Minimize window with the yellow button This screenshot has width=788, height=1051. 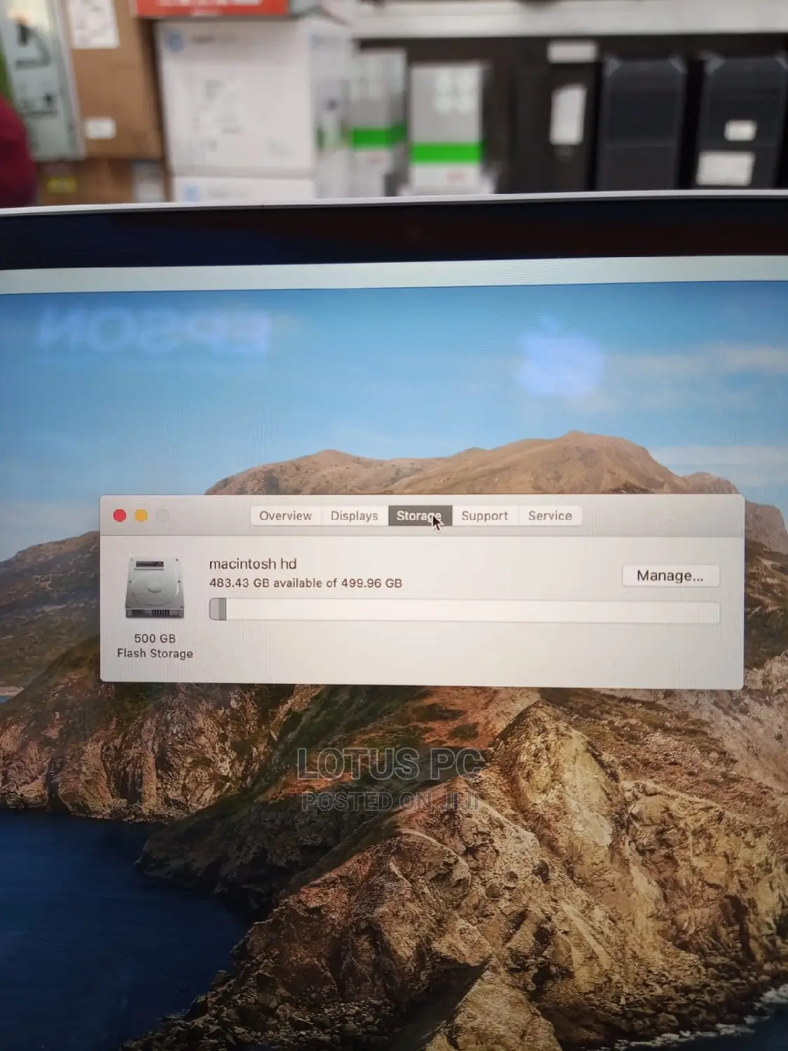(141, 516)
